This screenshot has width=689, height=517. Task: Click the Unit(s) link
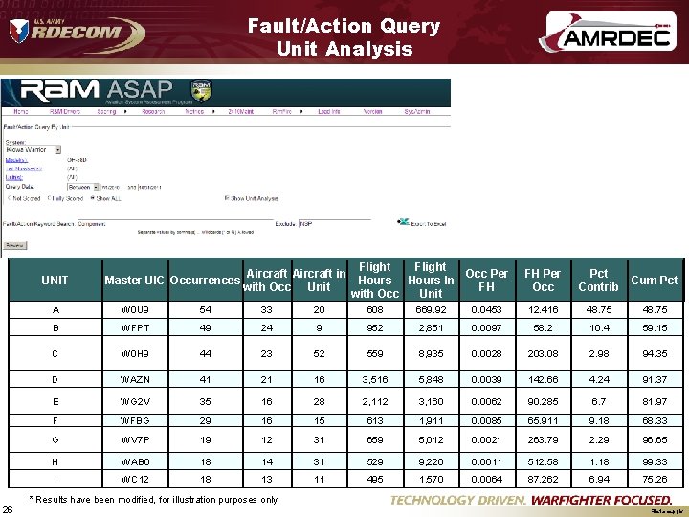[x=14, y=177]
